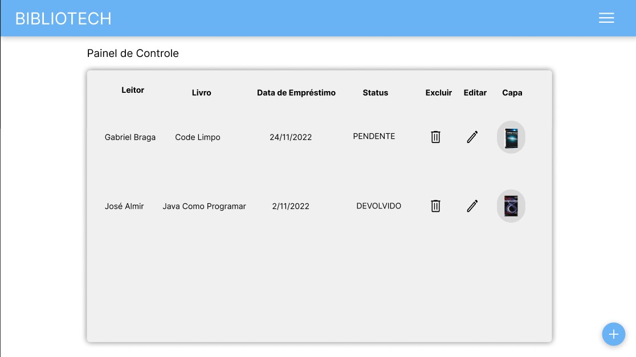
Task: Open the Code Limpo book cover
Action: (511, 137)
